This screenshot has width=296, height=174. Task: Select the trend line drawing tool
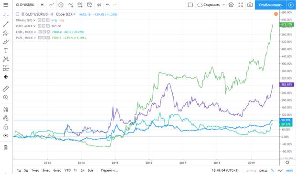tap(6, 24)
